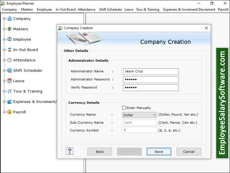
Task: Focus the Verify Password field
Action: (x=151, y=88)
